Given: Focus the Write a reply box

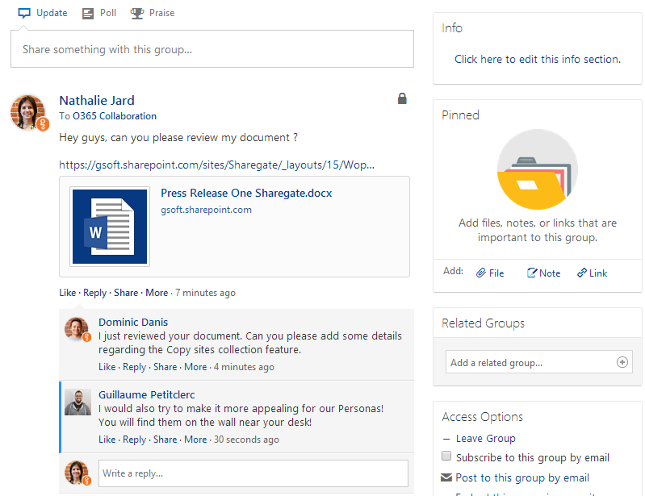Looking at the screenshot, I should tap(253, 473).
